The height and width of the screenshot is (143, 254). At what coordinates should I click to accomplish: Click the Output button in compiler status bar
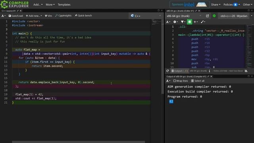[x=179, y=71]
